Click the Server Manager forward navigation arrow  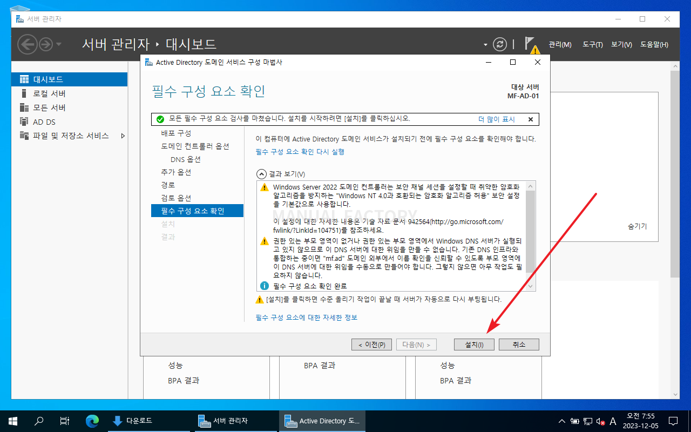[x=46, y=44]
